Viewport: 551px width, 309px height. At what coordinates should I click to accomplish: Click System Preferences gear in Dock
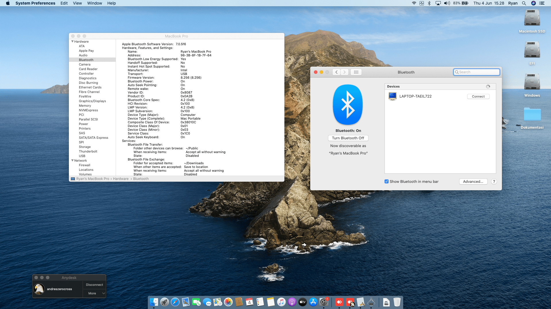(324, 302)
